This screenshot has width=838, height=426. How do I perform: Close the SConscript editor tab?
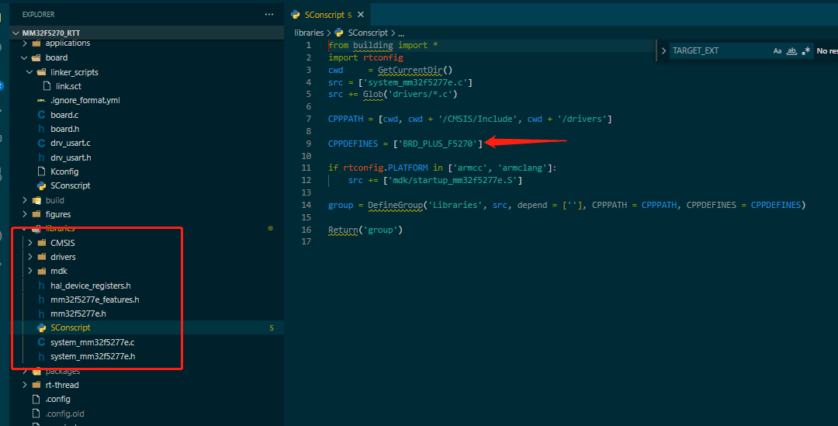(x=361, y=15)
